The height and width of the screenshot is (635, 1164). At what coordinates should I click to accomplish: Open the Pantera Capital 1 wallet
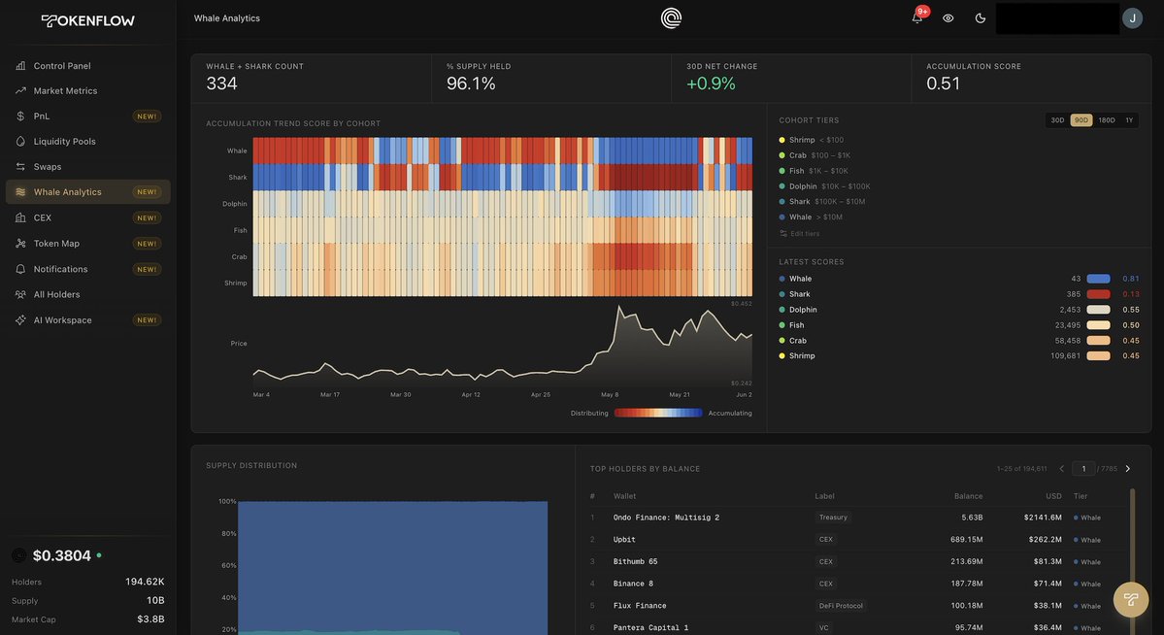coord(651,627)
